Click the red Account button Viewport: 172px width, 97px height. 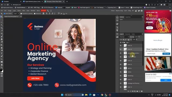pyautogui.click(x=44, y=11)
